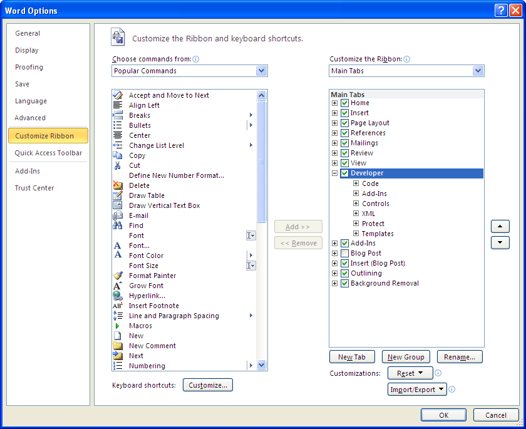Click the Center alignment icon
Image resolution: width=526 pixels, height=429 pixels.
[118, 135]
